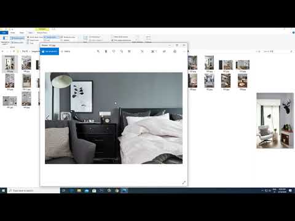
Task: Go to previous photo with left arrow
Action: tap(47, 117)
